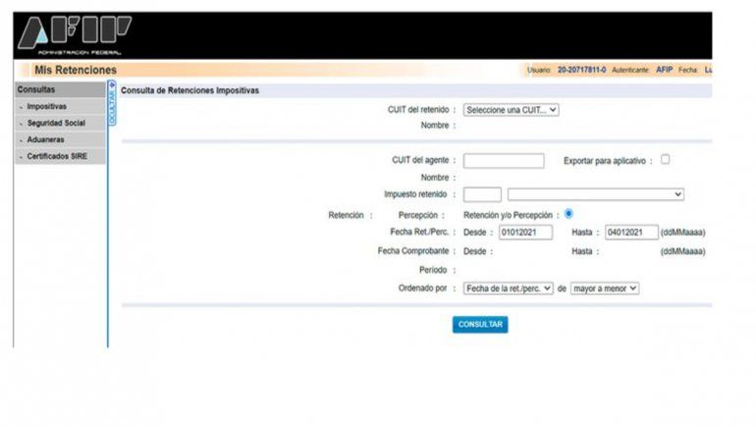
Task: Open the mayor a menor order dropdown
Action: point(604,288)
